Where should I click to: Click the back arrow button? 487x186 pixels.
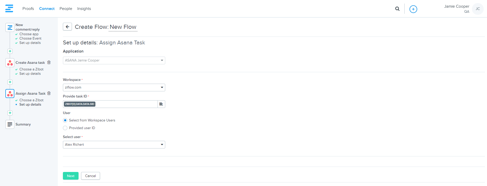(x=68, y=27)
